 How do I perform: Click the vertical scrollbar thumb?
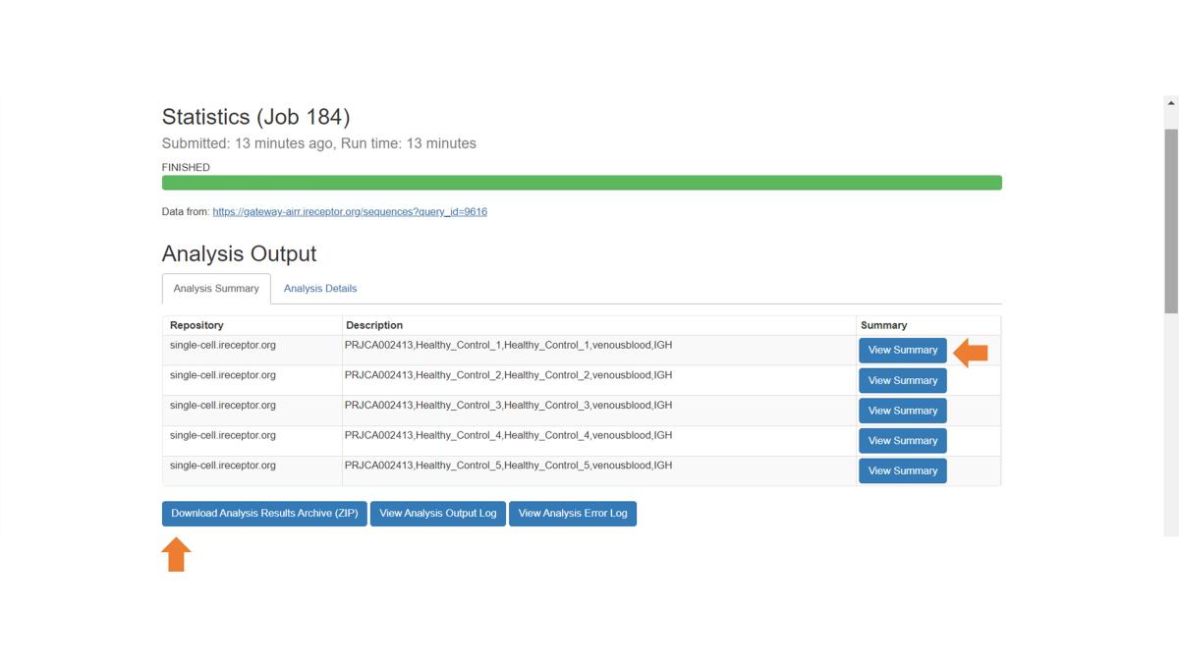(1171, 221)
